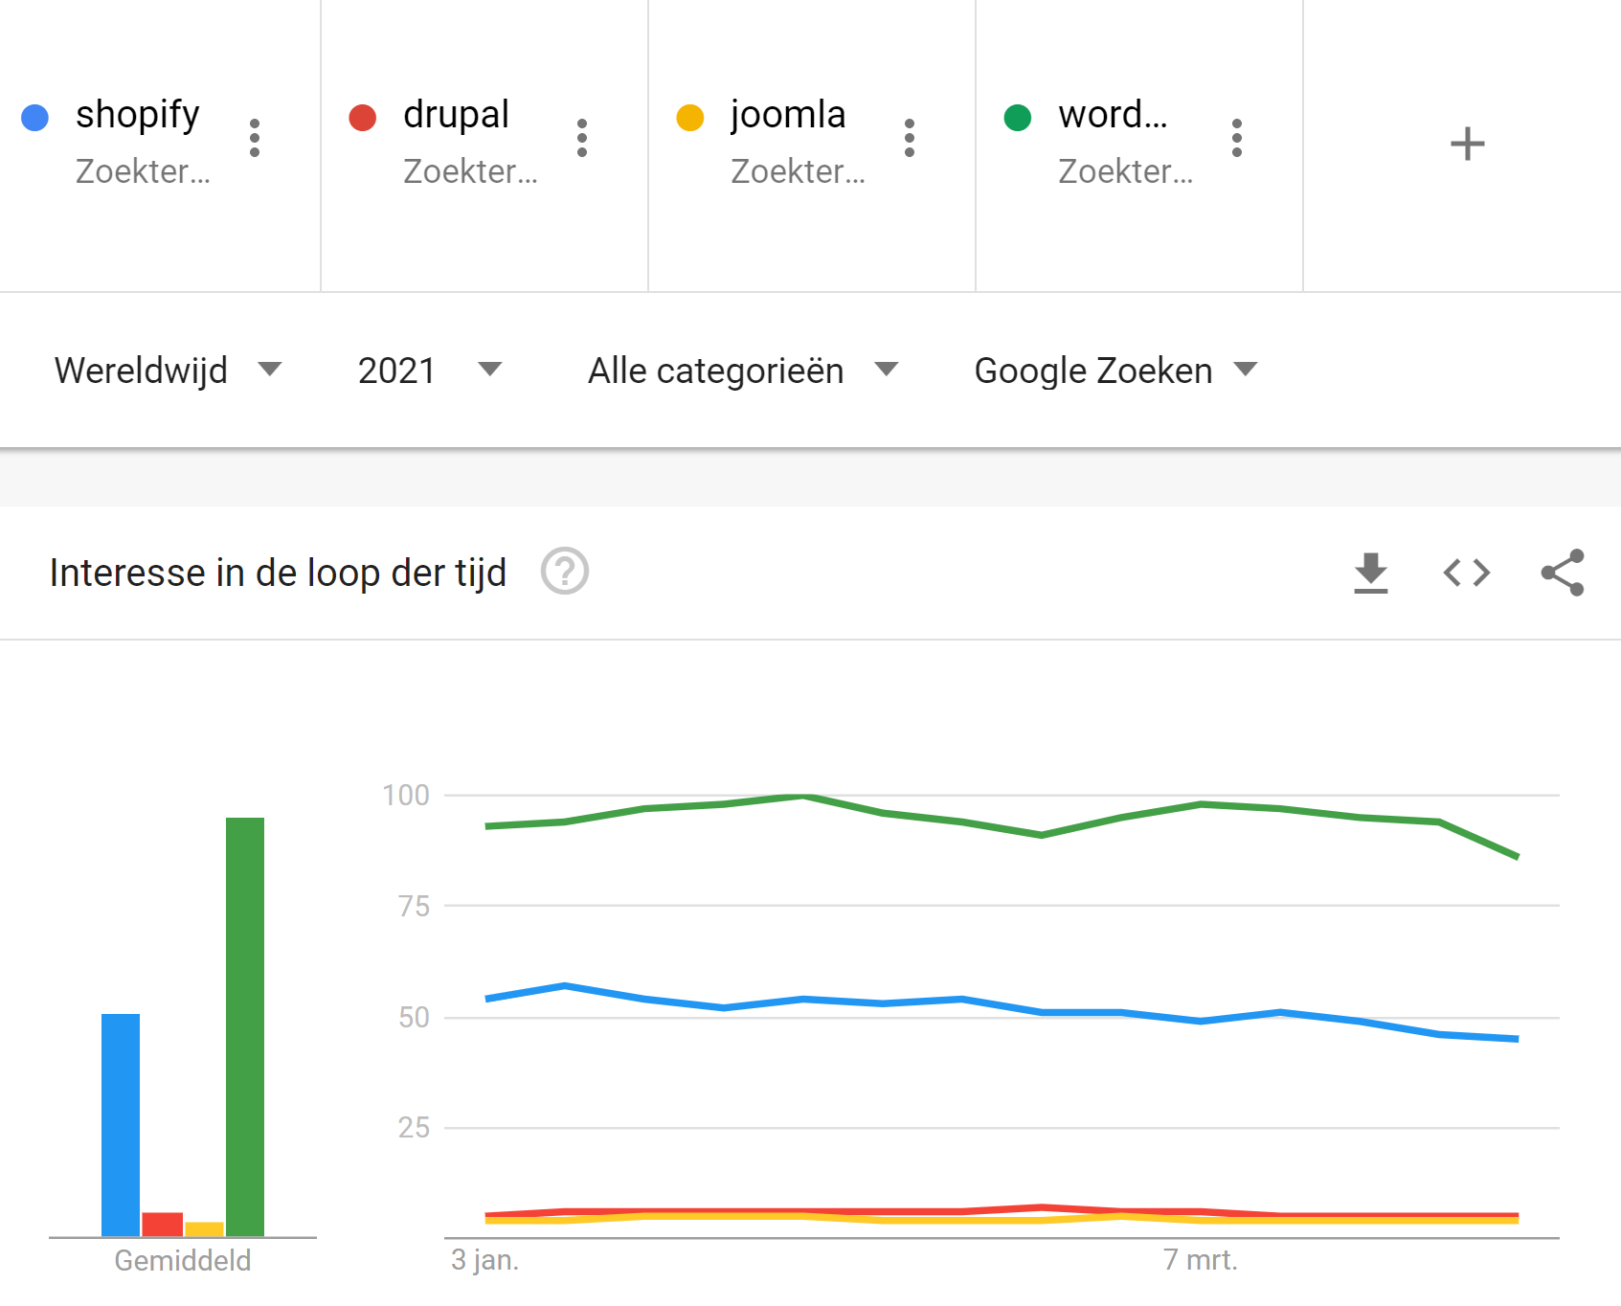1621x1306 pixels.
Task: Click the joomla search term
Action: [x=788, y=115]
